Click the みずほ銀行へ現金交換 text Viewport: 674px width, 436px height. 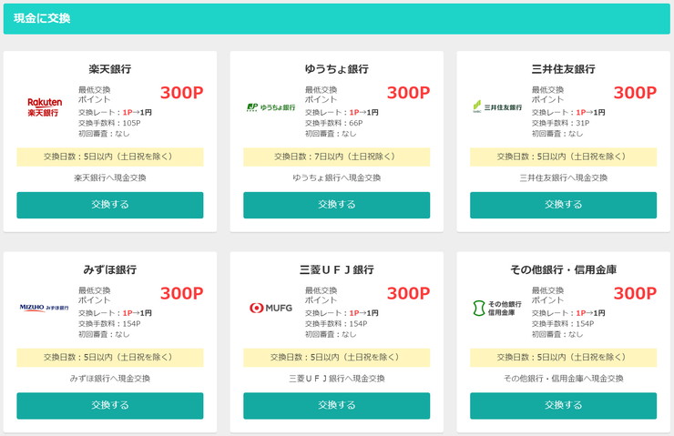click(110, 379)
